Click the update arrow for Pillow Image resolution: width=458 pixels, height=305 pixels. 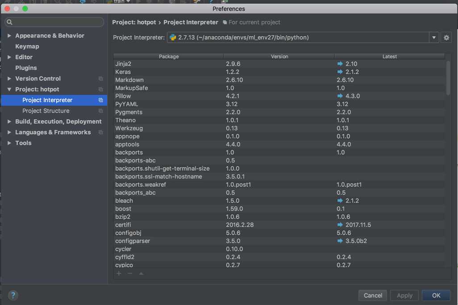point(340,96)
